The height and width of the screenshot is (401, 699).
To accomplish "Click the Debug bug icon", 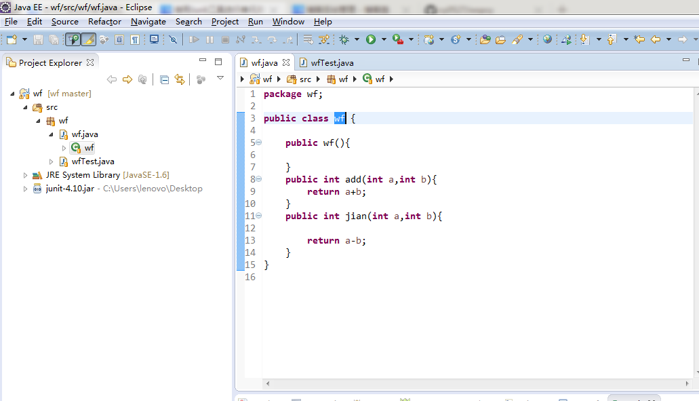I will pyautogui.click(x=344, y=40).
